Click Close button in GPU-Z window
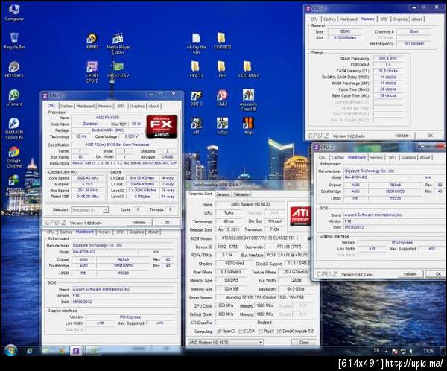This screenshot has width=447, height=371. [304, 342]
